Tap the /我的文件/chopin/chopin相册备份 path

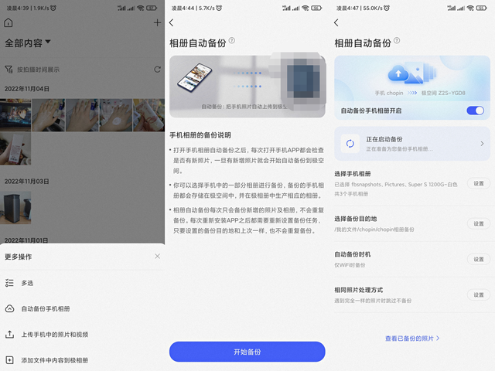(x=374, y=230)
